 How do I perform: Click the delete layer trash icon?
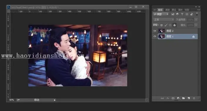tap(194, 98)
